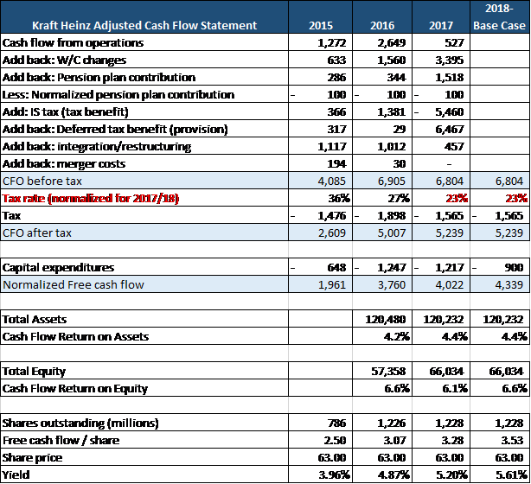531x484 pixels.
Task: Select the 3,760 normalized free cash flow value
Action: point(391,284)
